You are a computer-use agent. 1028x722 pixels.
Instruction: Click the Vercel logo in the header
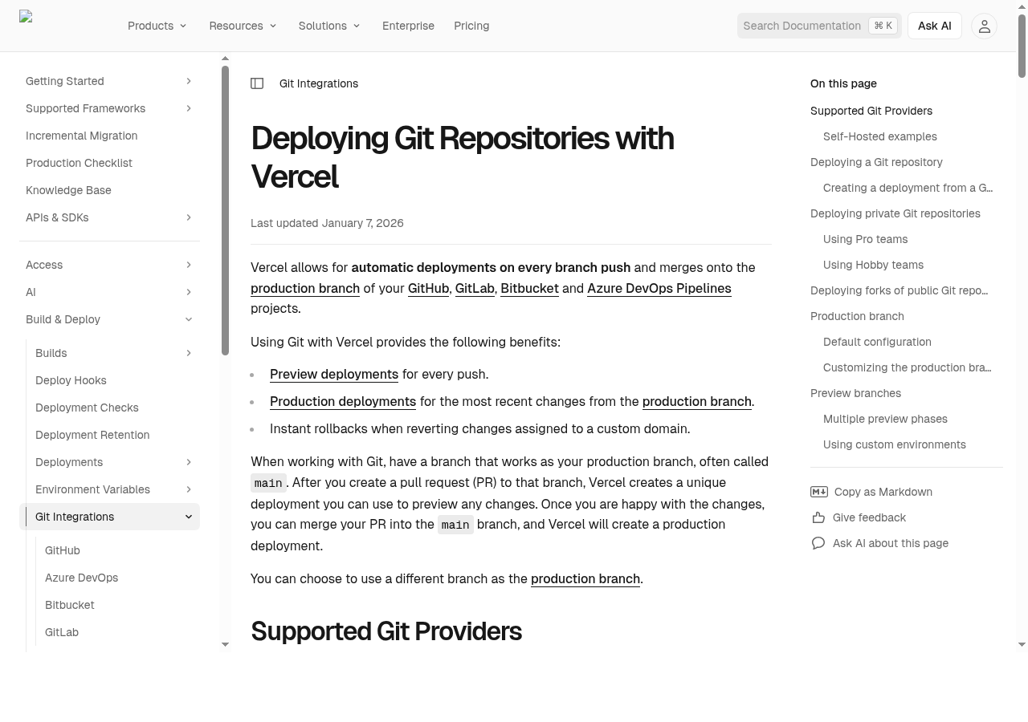click(x=26, y=17)
